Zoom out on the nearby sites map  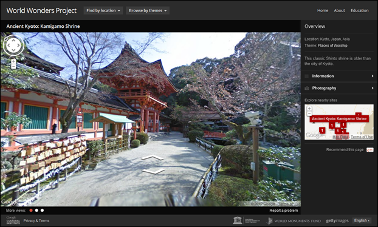tap(309, 113)
